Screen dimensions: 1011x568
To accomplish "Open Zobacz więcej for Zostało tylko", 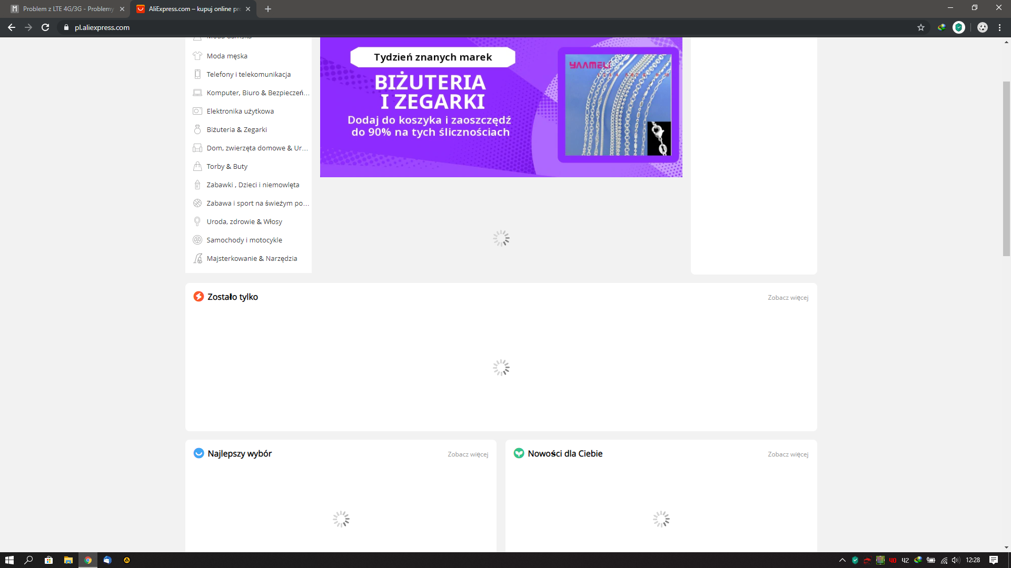I will click(x=788, y=298).
